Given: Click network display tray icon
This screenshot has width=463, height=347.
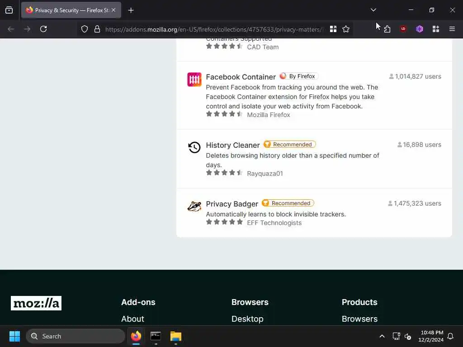Looking at the screenshot, I should [396, 336].
